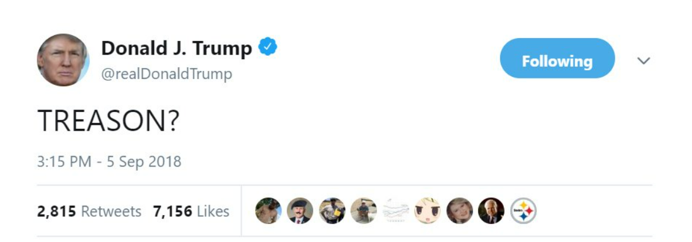Click avatar of man in hat crouching
Screen dimensions: 692x242
click(364, 211)
